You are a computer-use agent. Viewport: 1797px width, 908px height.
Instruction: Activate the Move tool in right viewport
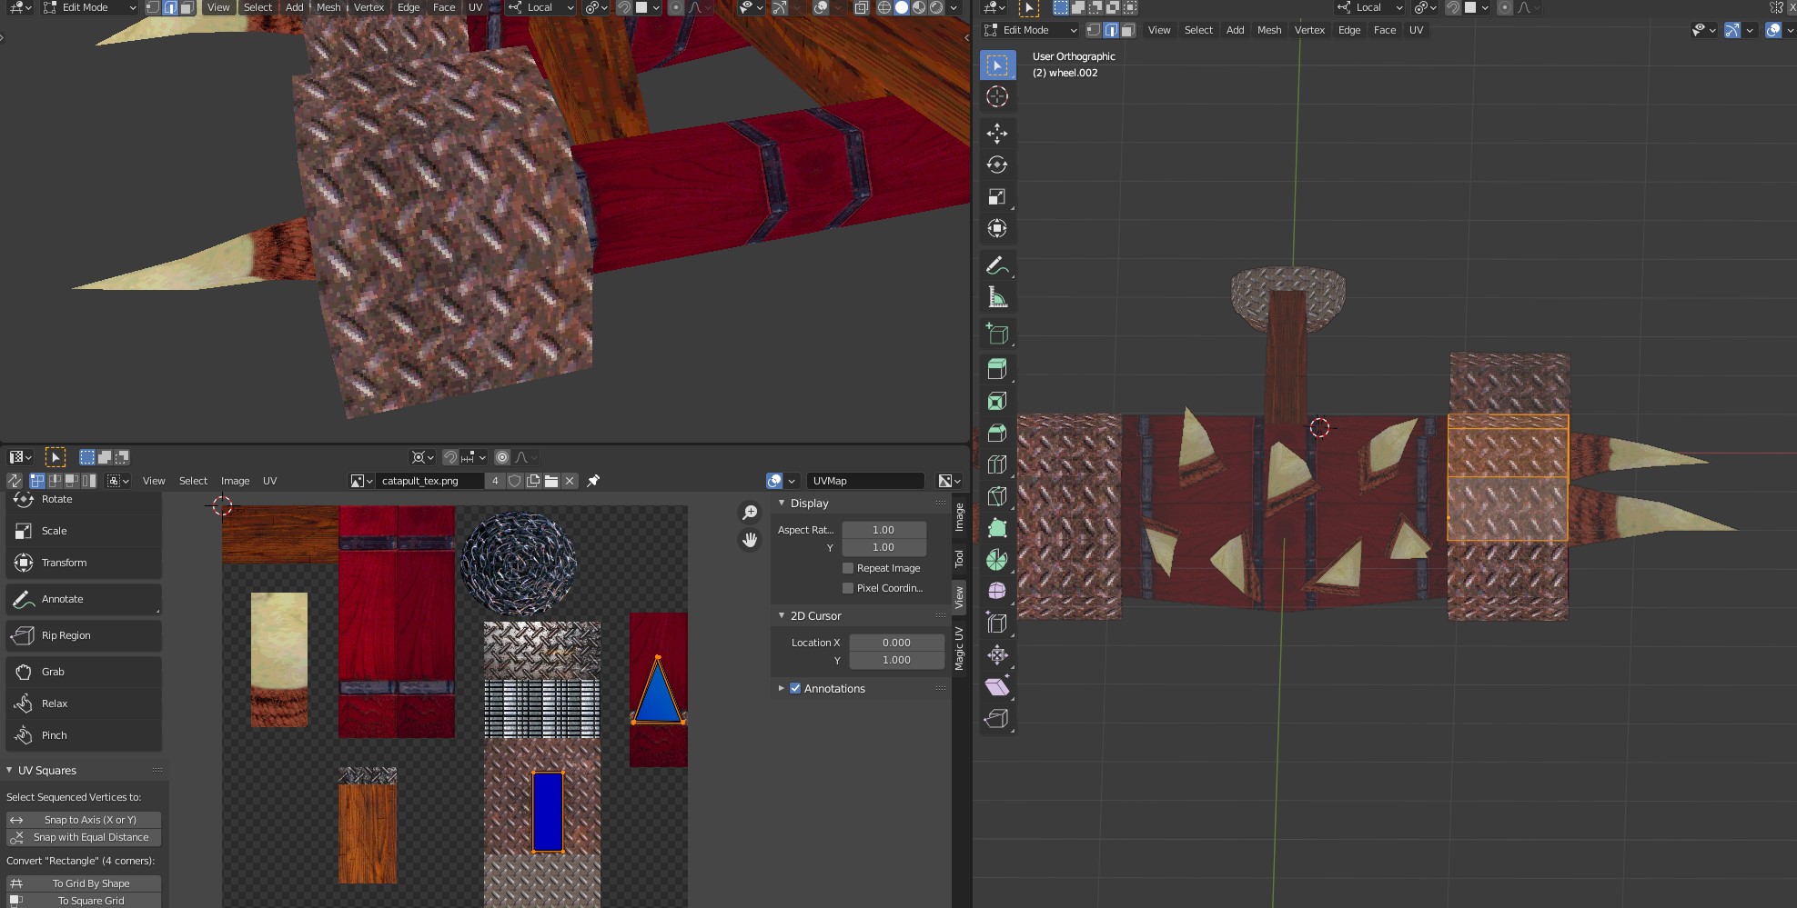tap(997, 134)
